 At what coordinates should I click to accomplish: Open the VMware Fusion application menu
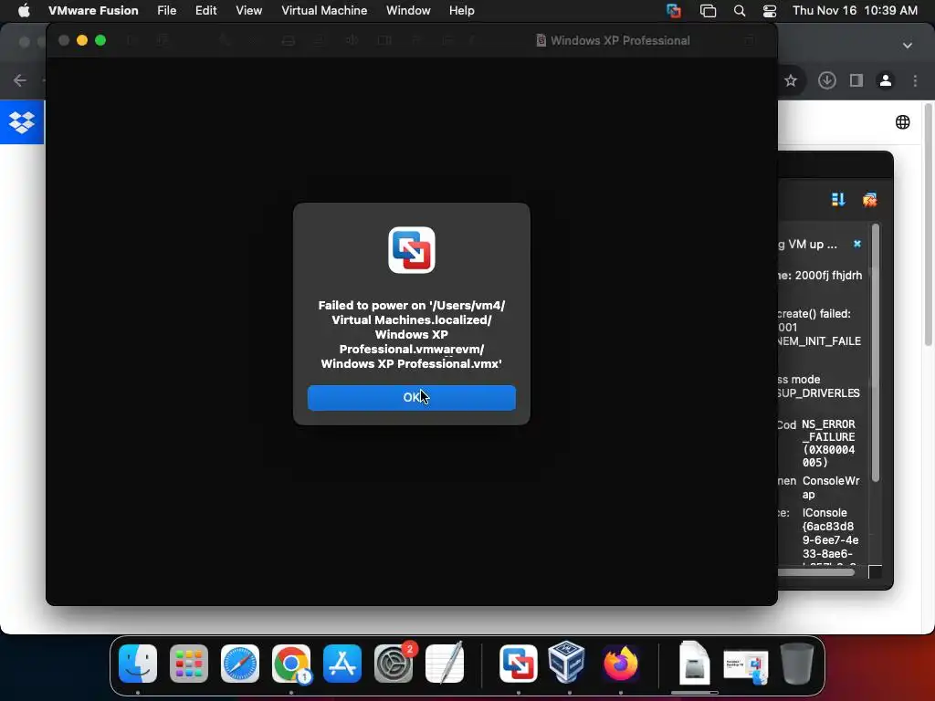pyautogui.click(x=93, y=10)
